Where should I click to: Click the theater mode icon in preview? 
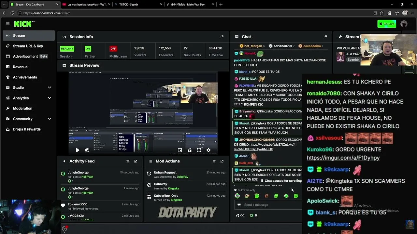[189, 150]
